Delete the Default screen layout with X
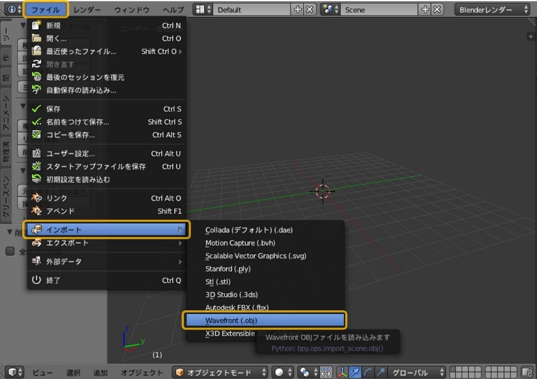 pos(310,10)
